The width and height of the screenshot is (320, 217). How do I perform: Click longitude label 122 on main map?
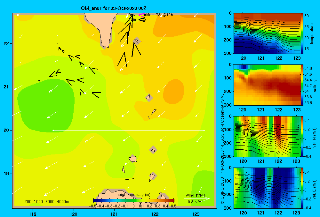coord(155,214)
